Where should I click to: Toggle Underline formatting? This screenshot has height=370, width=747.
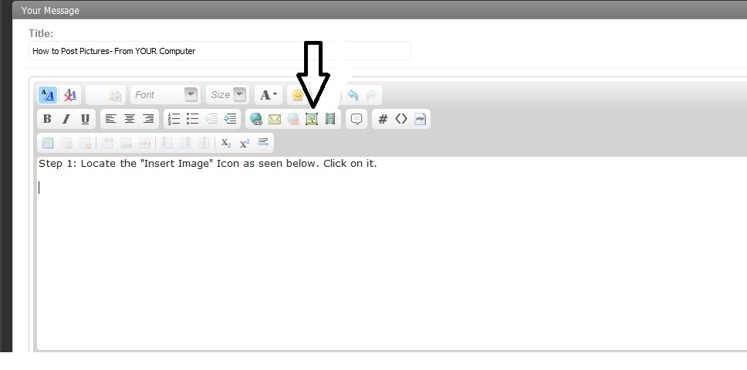[x=85, y=119]
